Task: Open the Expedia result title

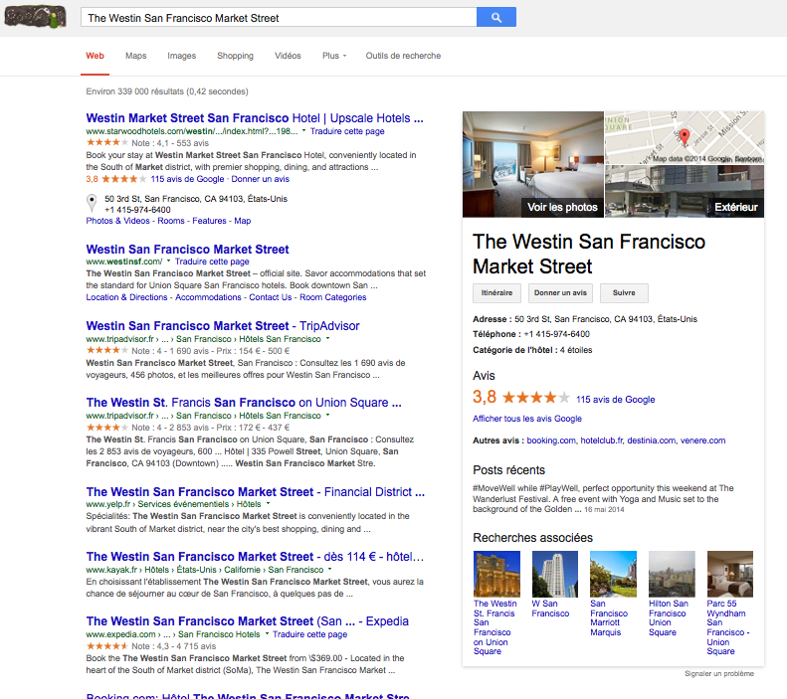Action: coord(247,621)
